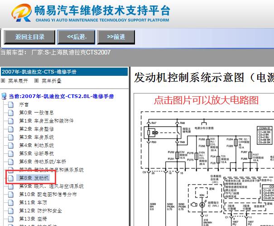274x226 pixels.
Task: Click the page icon next to 第1章
Action: 11,121
